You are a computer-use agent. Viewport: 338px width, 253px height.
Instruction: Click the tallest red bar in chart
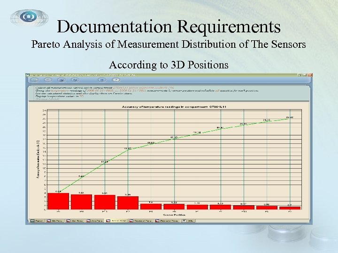[x=58, y=201]
